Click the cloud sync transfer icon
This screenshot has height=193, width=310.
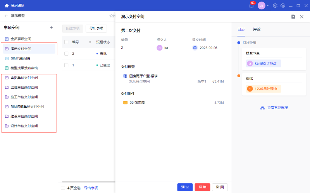[x=282, y=6]
